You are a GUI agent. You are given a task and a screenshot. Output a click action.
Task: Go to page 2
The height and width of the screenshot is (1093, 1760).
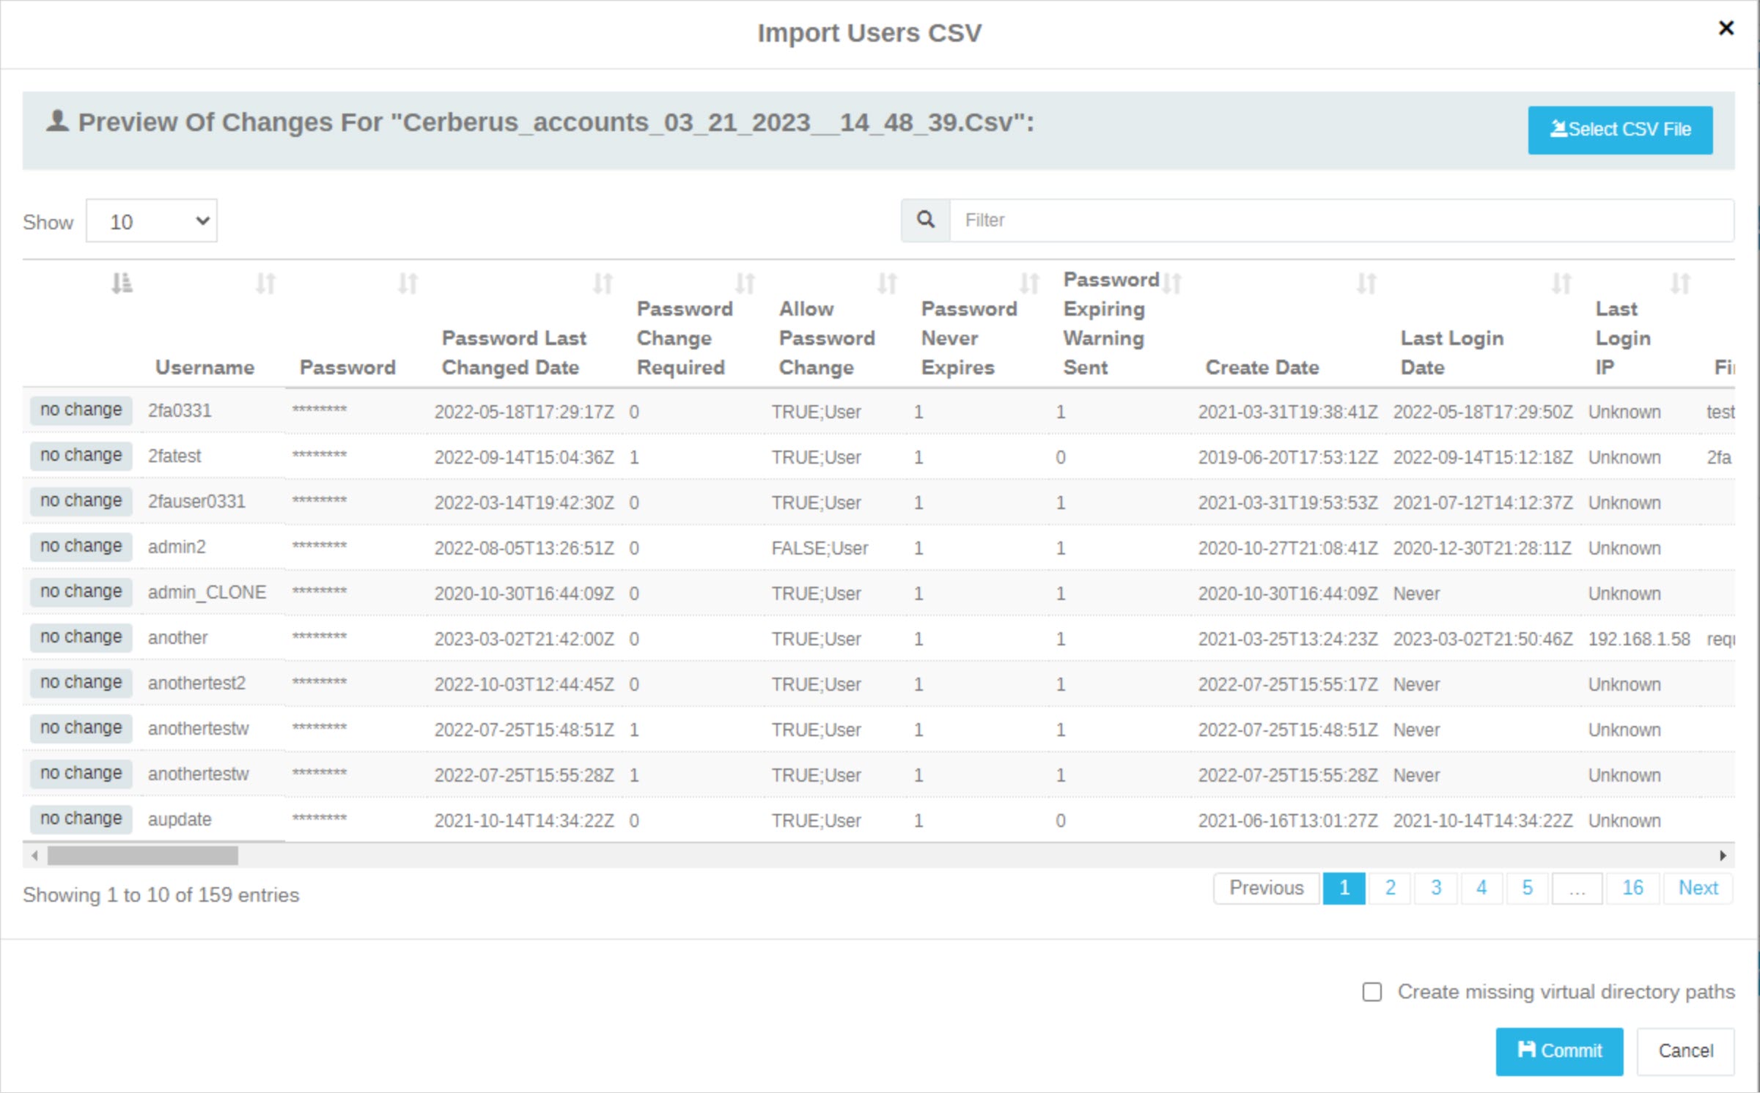click(x=1390, y=888)
